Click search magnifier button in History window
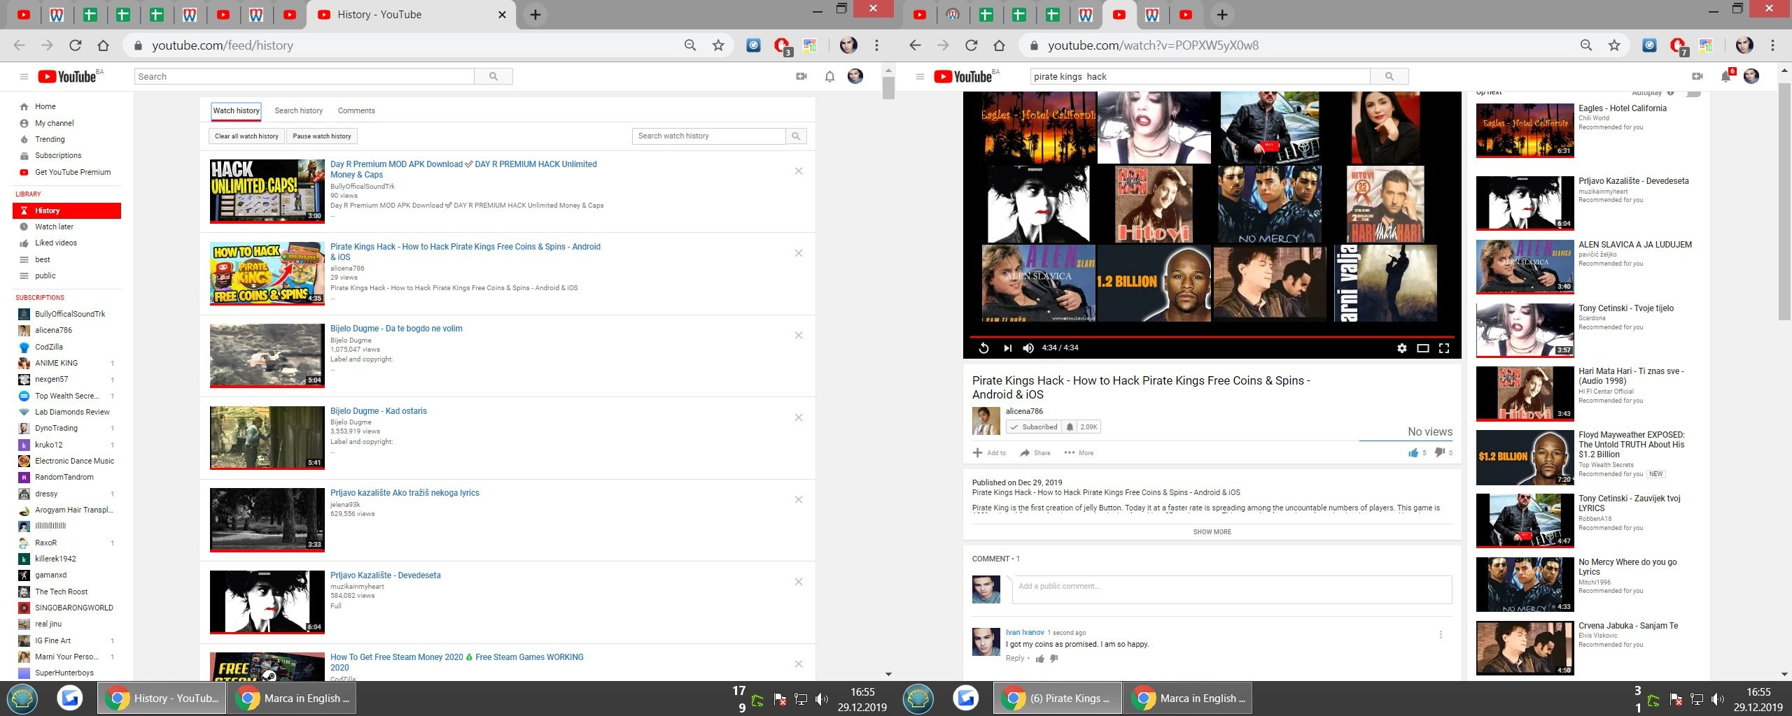 [x=493, y=76]
